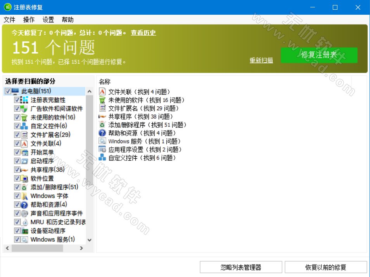Screen dimensions: 370x277
Task: Click the 软件位置 icon in tree
Action: click(x=24, y=178)
